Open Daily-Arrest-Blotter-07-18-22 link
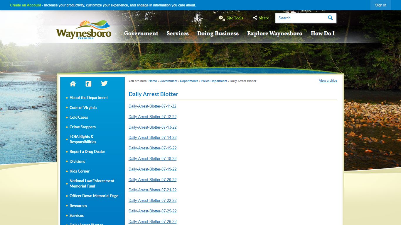The width and height of the screenshot is (401, 225). pyautogui.click(x=153, y=158)
